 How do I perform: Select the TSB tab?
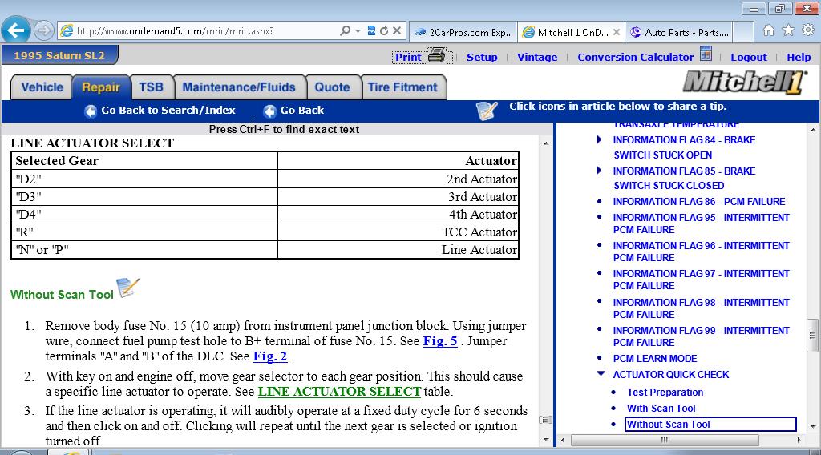click(152, 87)
